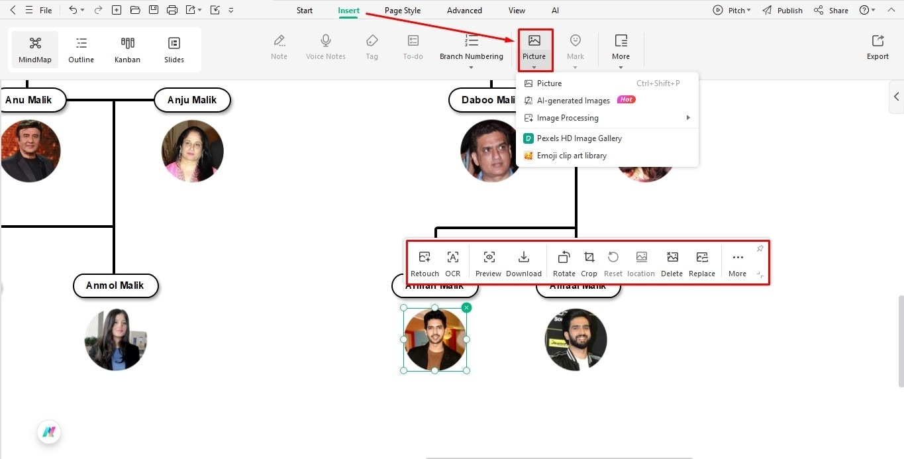Undo the last action

tap(73, 9)
